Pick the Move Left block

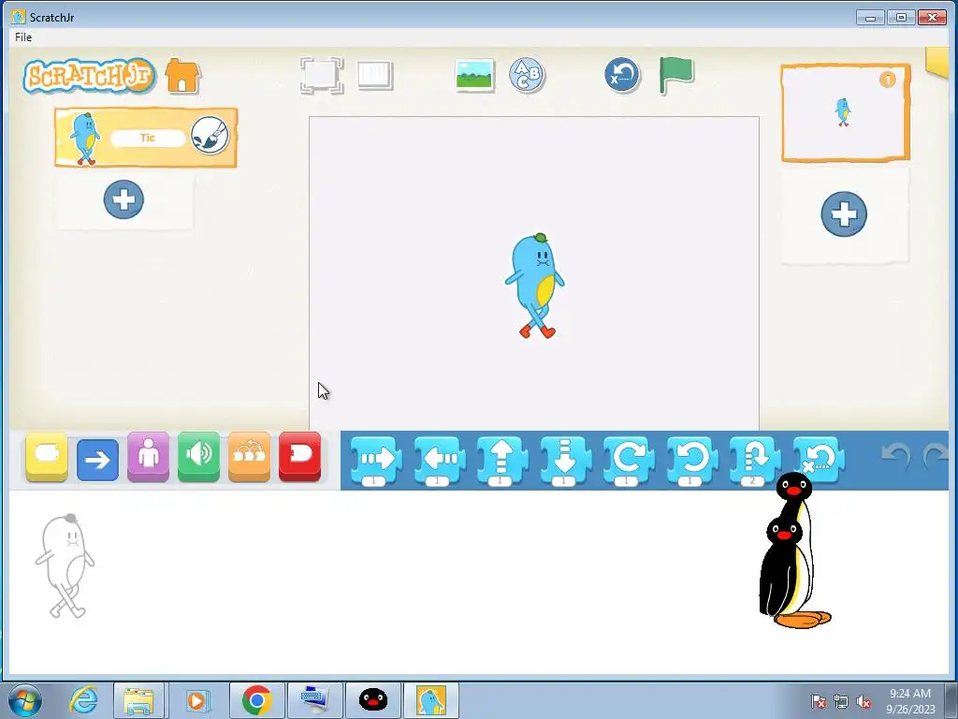coord(440,461)
